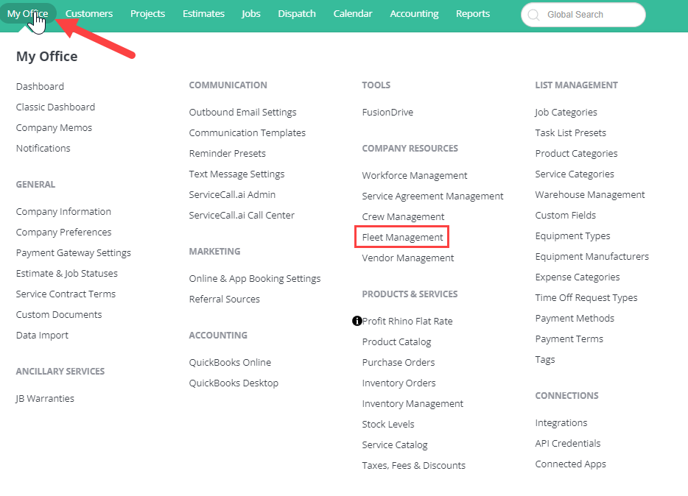This screenshot has width=688, height=496.
Task: Click the info icon beside Profit Rhino
Action: pyautogui.click(x=357, y=321)
